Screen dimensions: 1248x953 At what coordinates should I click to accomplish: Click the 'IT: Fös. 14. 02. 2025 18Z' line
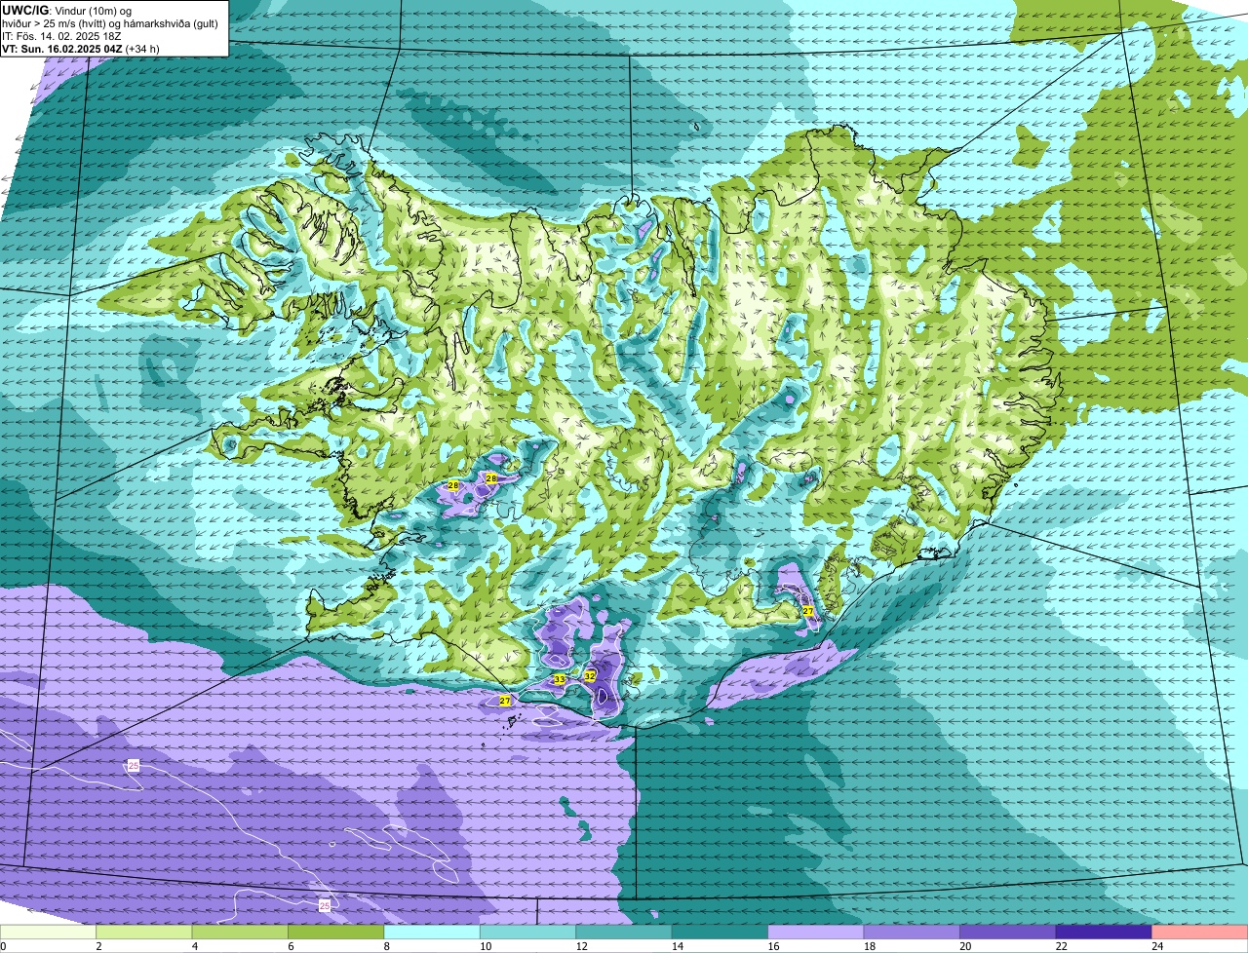point(61,35)
